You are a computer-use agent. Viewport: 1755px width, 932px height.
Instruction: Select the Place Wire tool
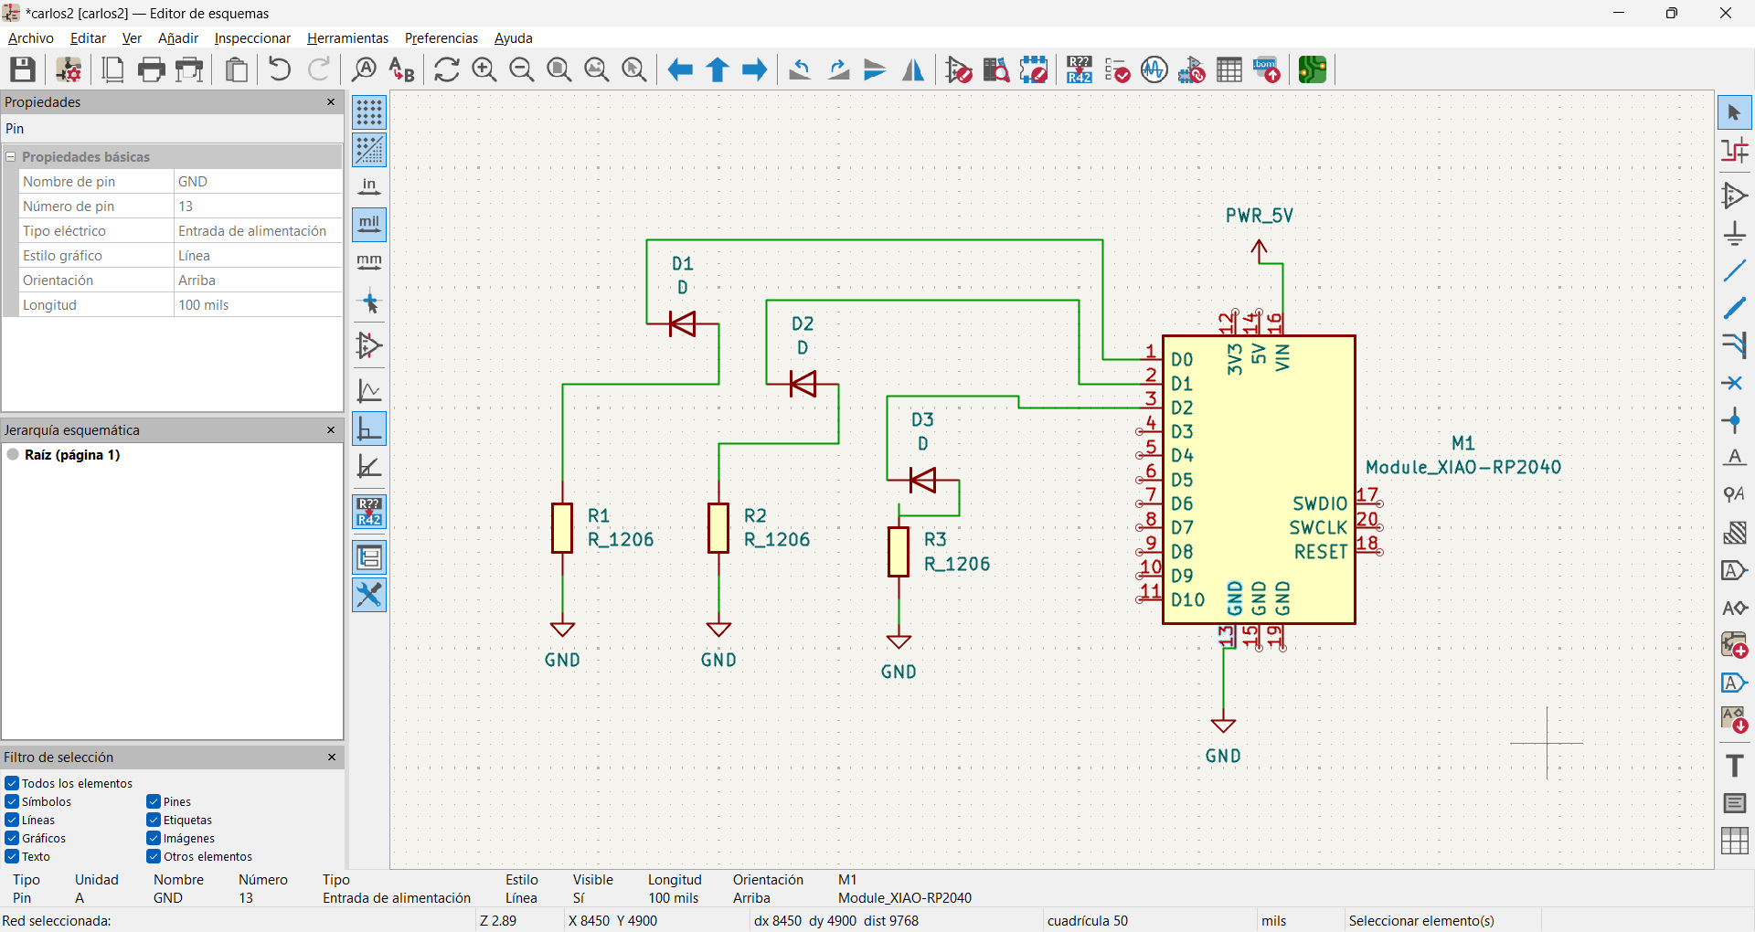[1735, 269]
